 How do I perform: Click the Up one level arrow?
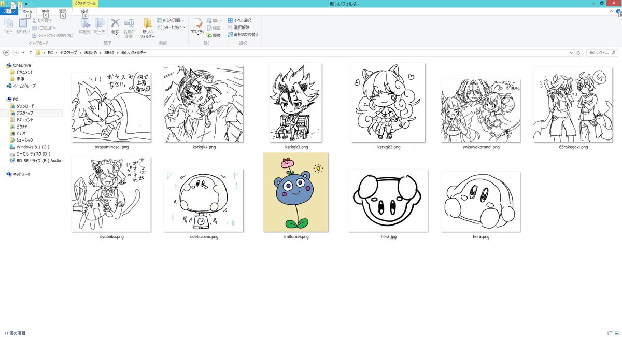point(31,53)
